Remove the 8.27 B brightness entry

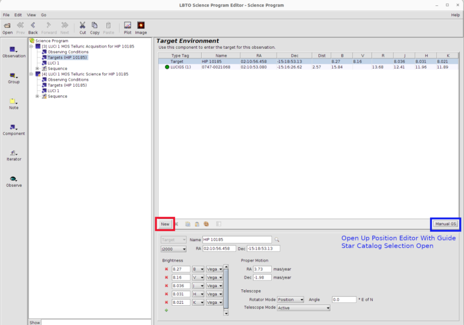pyautogui.click(x=166, y=269)
